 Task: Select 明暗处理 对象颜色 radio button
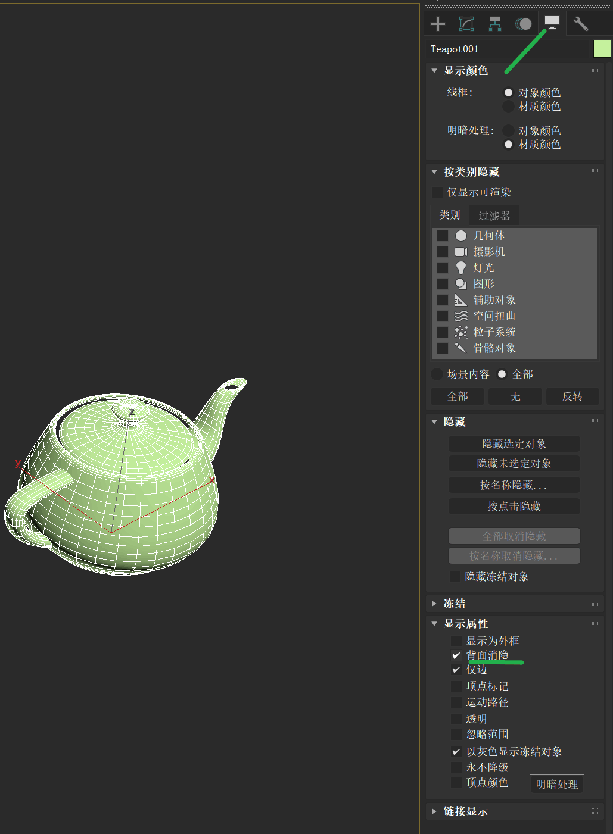508,130
